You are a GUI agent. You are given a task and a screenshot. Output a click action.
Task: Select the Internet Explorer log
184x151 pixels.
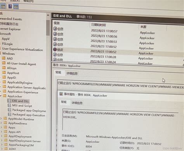[10, 29]
